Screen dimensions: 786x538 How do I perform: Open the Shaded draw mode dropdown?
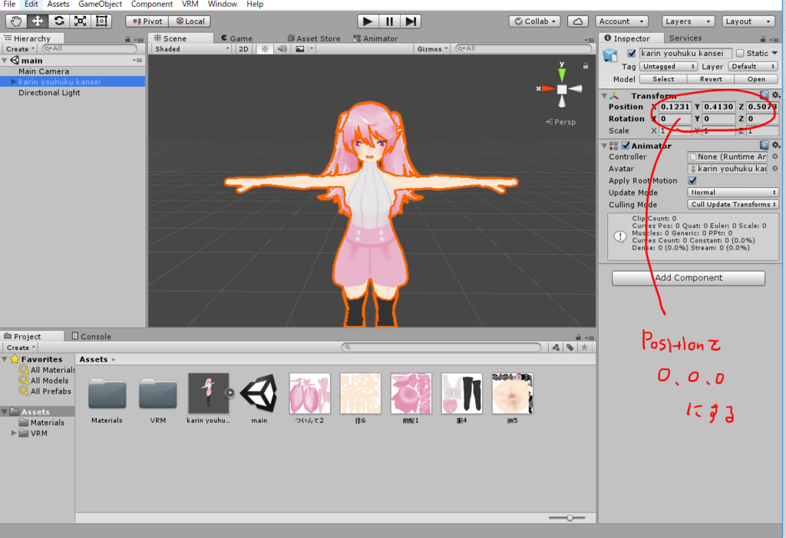tap(191, 48)
